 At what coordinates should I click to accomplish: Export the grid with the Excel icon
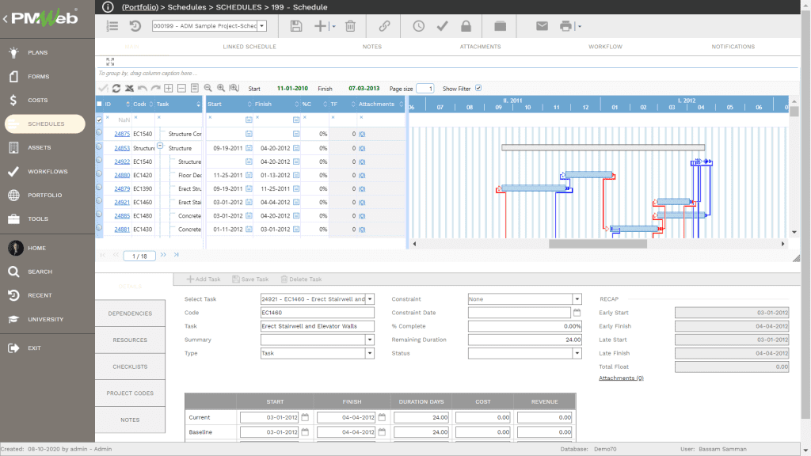[129, 89]
